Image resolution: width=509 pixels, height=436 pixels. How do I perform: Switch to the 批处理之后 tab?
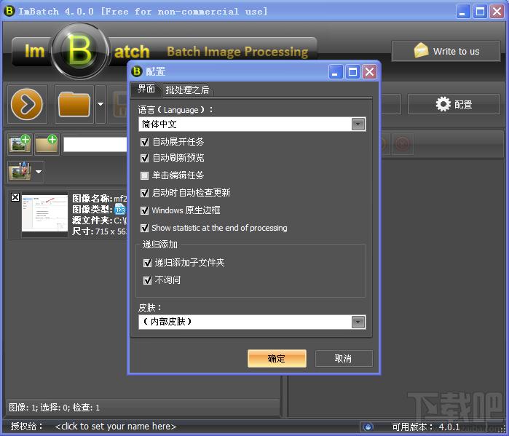click(x=187, y=90)
